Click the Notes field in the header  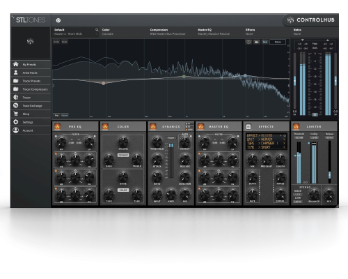315,32
